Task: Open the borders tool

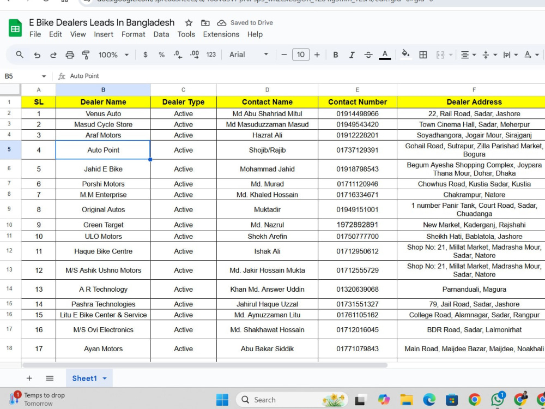Action: click(423, 55)
